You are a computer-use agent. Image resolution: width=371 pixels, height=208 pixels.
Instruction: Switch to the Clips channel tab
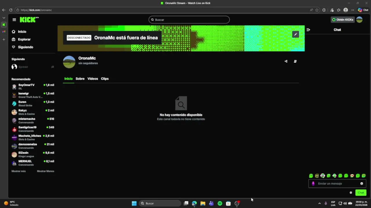pos(105,79)
